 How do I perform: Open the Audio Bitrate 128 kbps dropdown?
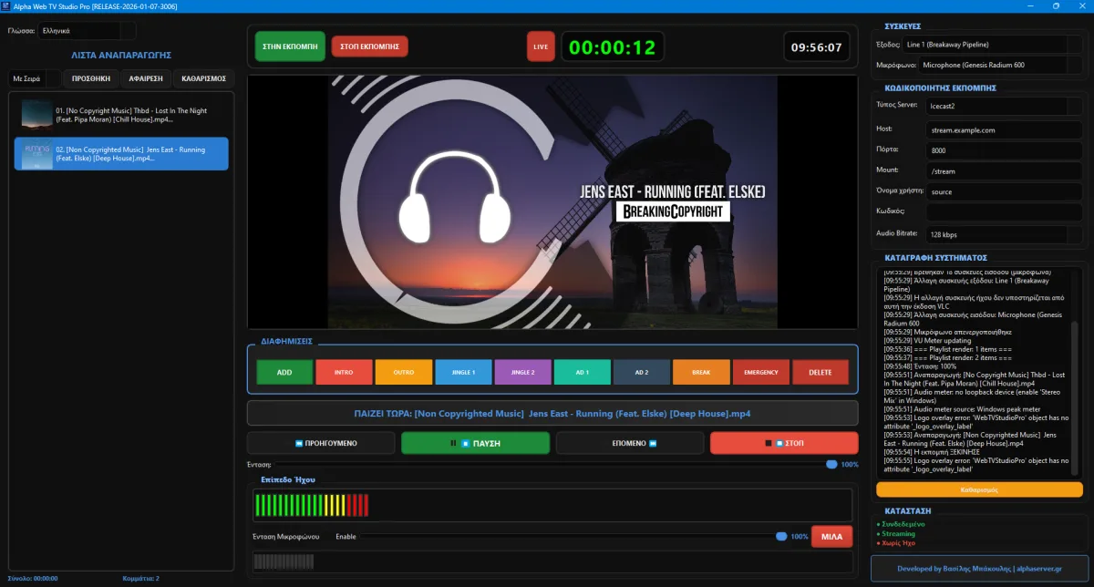[x=1005, y=234]
